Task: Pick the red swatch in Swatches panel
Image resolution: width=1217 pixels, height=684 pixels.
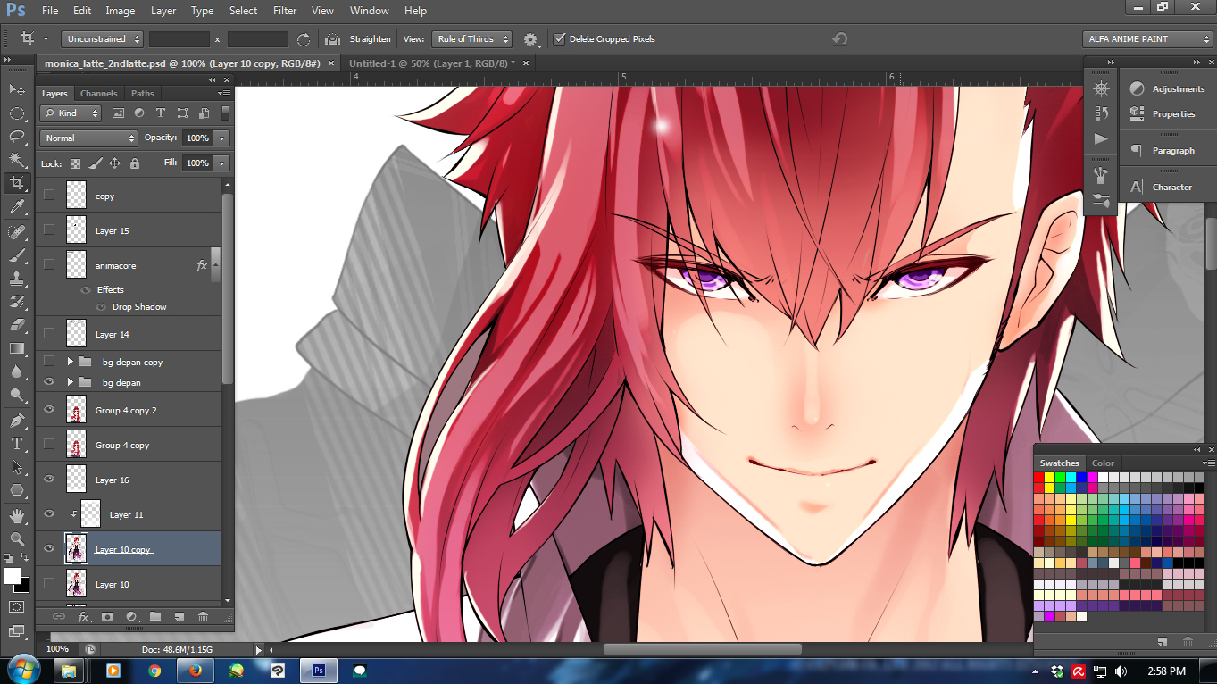Action: pos(1039,478)
